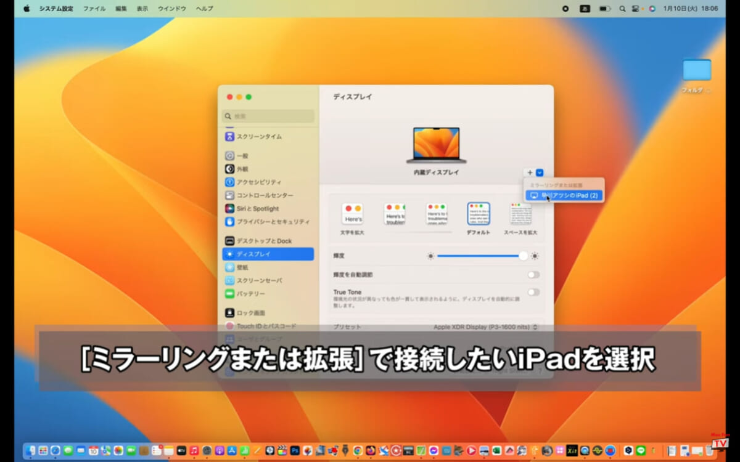
Task: Open the Trash in the Dock
Action: pyautogui.click(x=709, y=451)
